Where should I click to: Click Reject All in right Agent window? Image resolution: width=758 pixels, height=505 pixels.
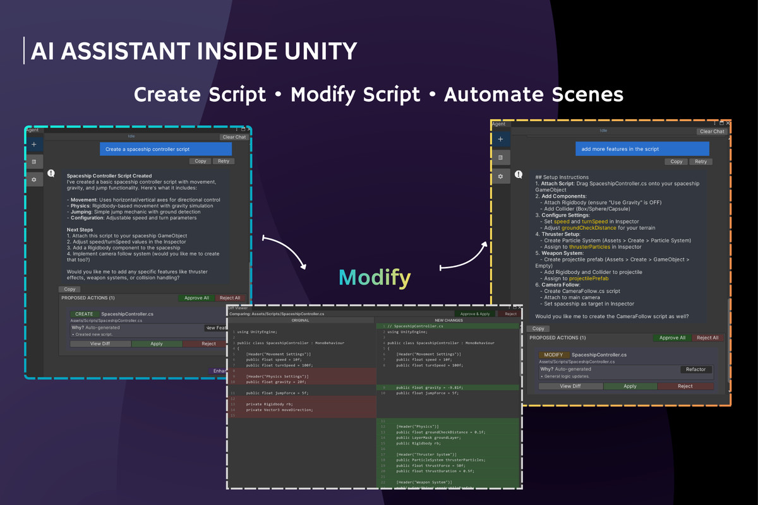coord(707,338)
